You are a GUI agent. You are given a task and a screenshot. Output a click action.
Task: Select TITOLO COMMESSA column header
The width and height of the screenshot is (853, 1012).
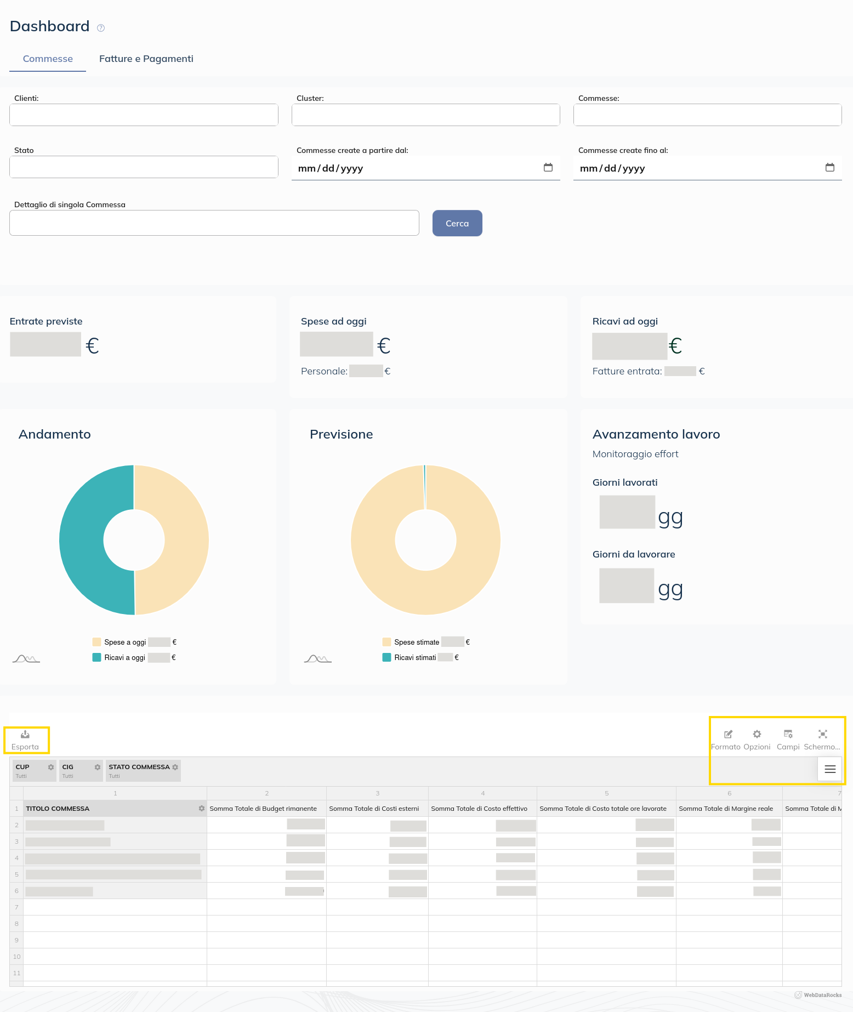tap(115, 809)
